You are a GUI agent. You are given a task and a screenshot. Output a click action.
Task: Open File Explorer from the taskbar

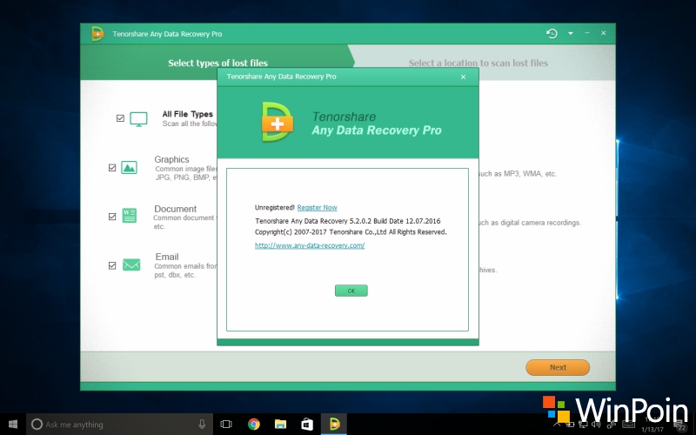[x=280, y=424]
